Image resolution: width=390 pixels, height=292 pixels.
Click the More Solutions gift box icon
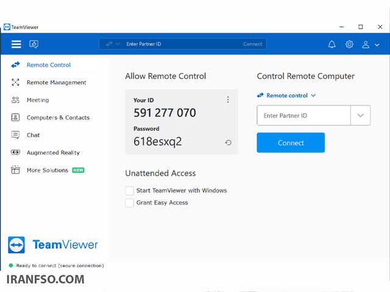[15, 170]
